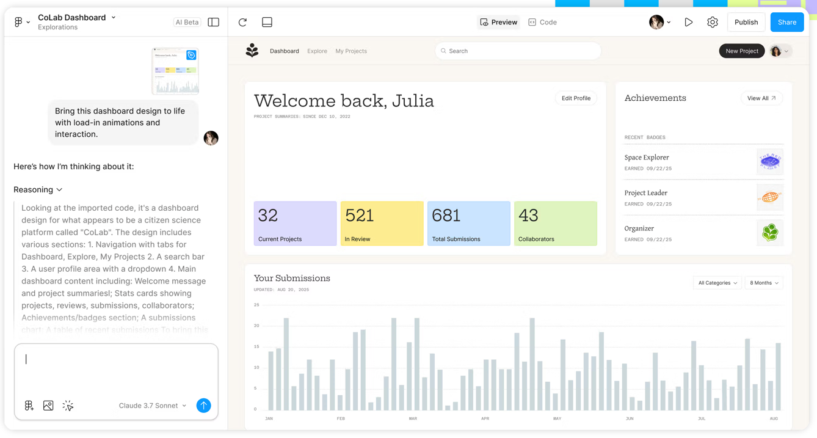Open the Claude 3.7 Sonnet model dropdown
The width and height of the screenshot is (817, 438).
click(x=153, y=406)
